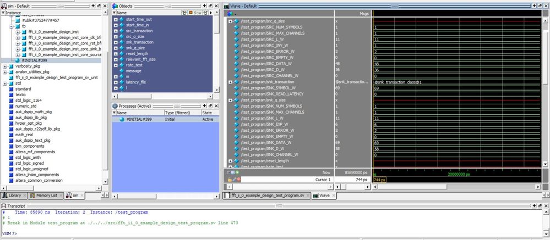Undock the Objects panel with its dock icon
This screenshot has width=550, height=240.
pos(210,5)
